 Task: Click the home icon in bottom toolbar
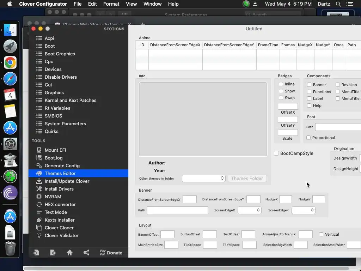point(69,253)
